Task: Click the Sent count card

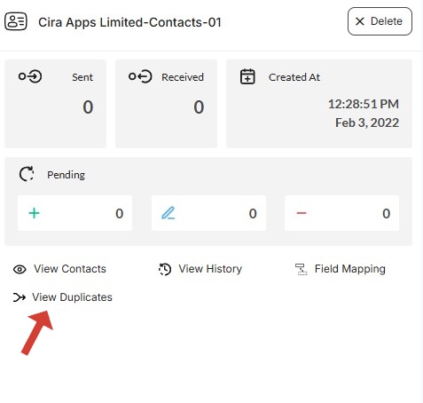Action: coord(55,104)
